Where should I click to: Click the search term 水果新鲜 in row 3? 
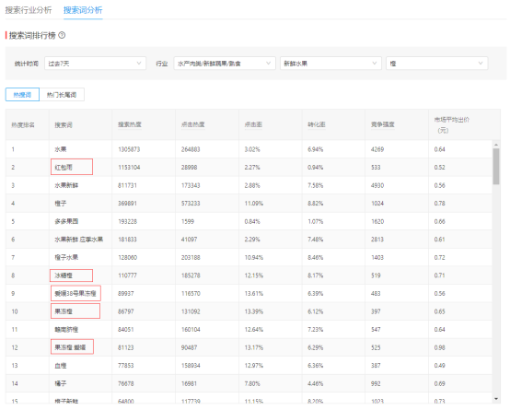(66, 185)
